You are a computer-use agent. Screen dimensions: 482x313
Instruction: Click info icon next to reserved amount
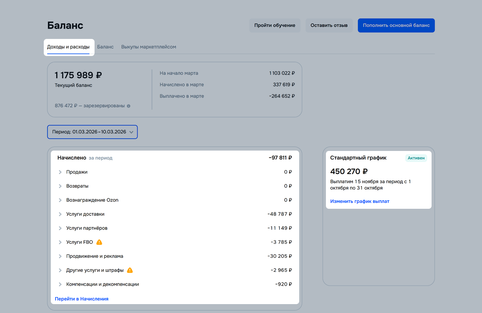point(129,106)
